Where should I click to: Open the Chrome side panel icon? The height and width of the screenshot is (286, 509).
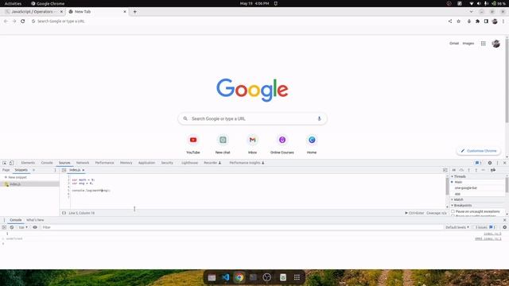pyautogui.click(x=486, y=21)
